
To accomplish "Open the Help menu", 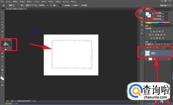I will (x=74, y=2).
